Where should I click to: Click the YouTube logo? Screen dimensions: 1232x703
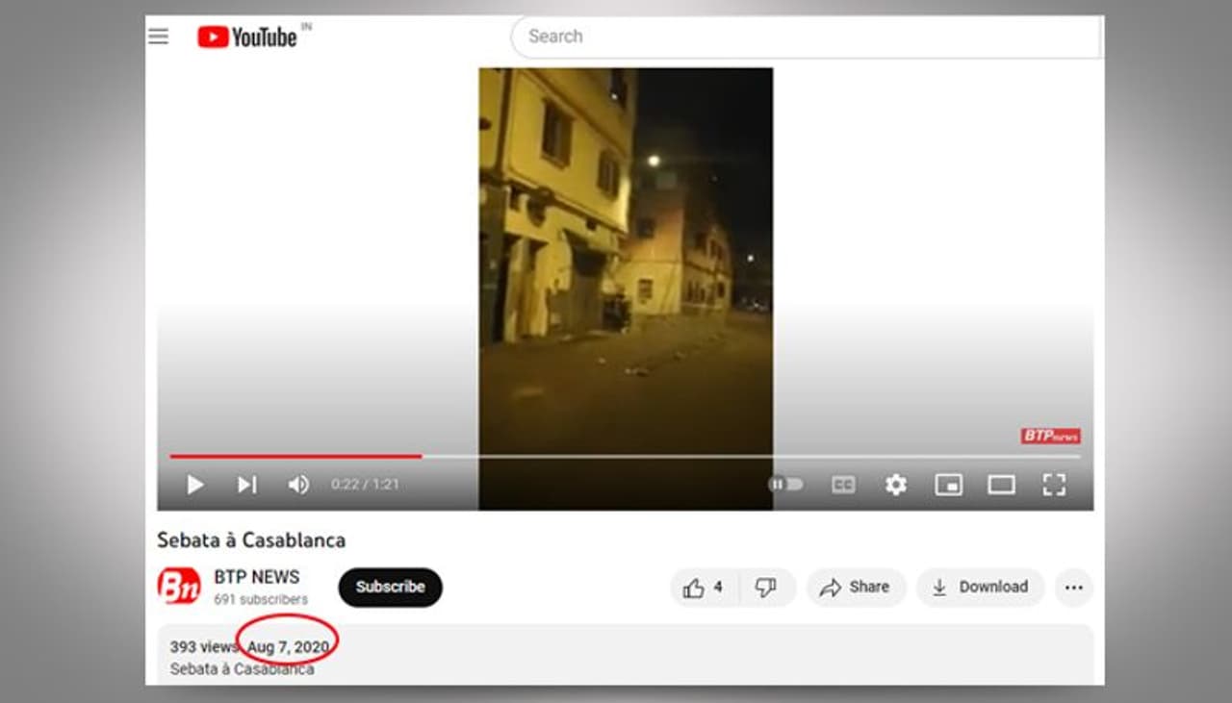pos(248,37)
